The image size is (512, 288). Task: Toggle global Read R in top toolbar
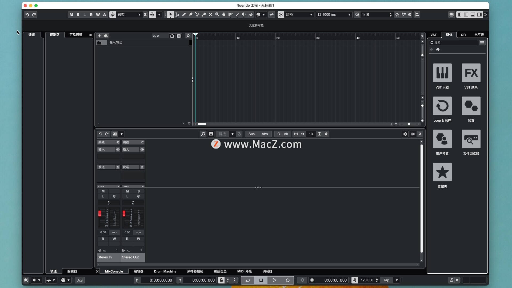point(91,15)
